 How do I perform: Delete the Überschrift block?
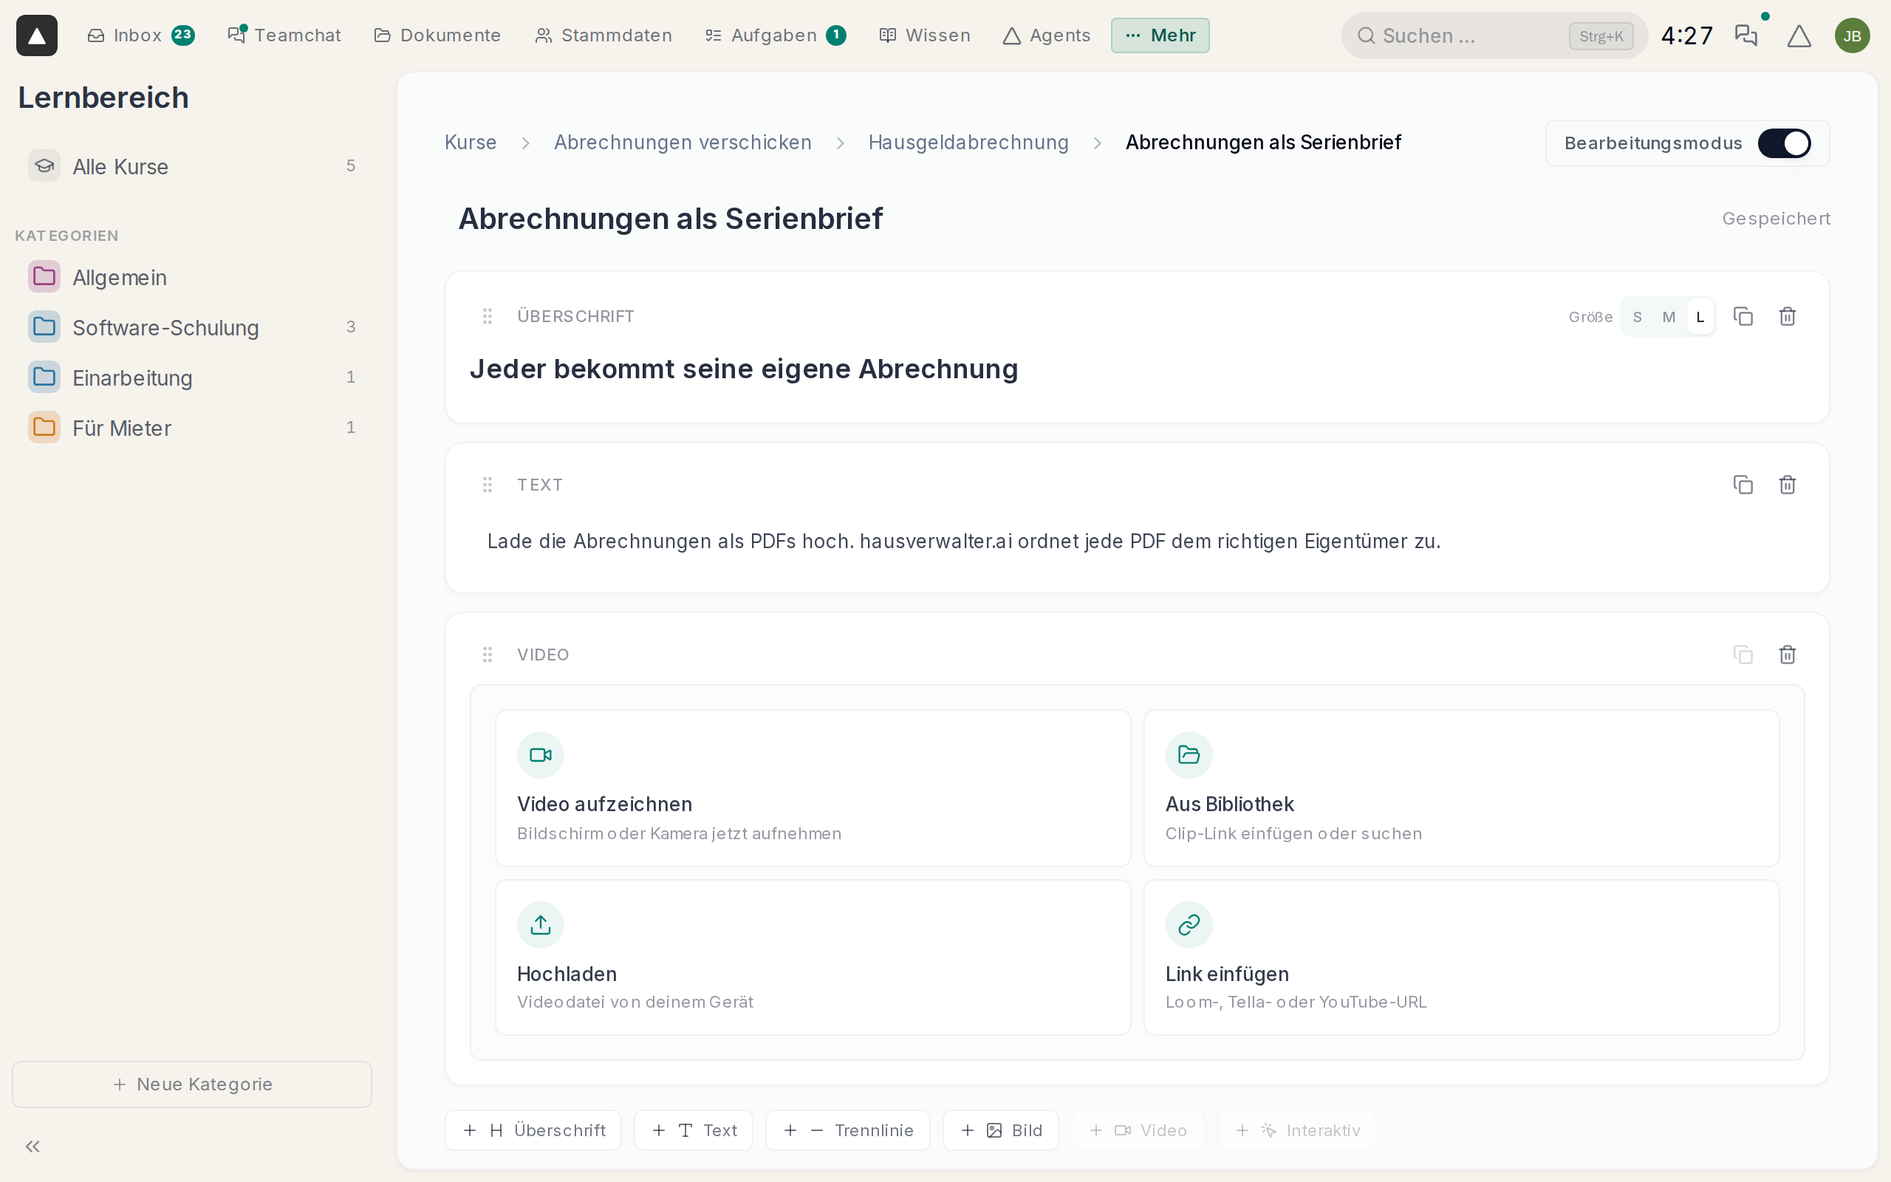click(x=1787, y=317)
